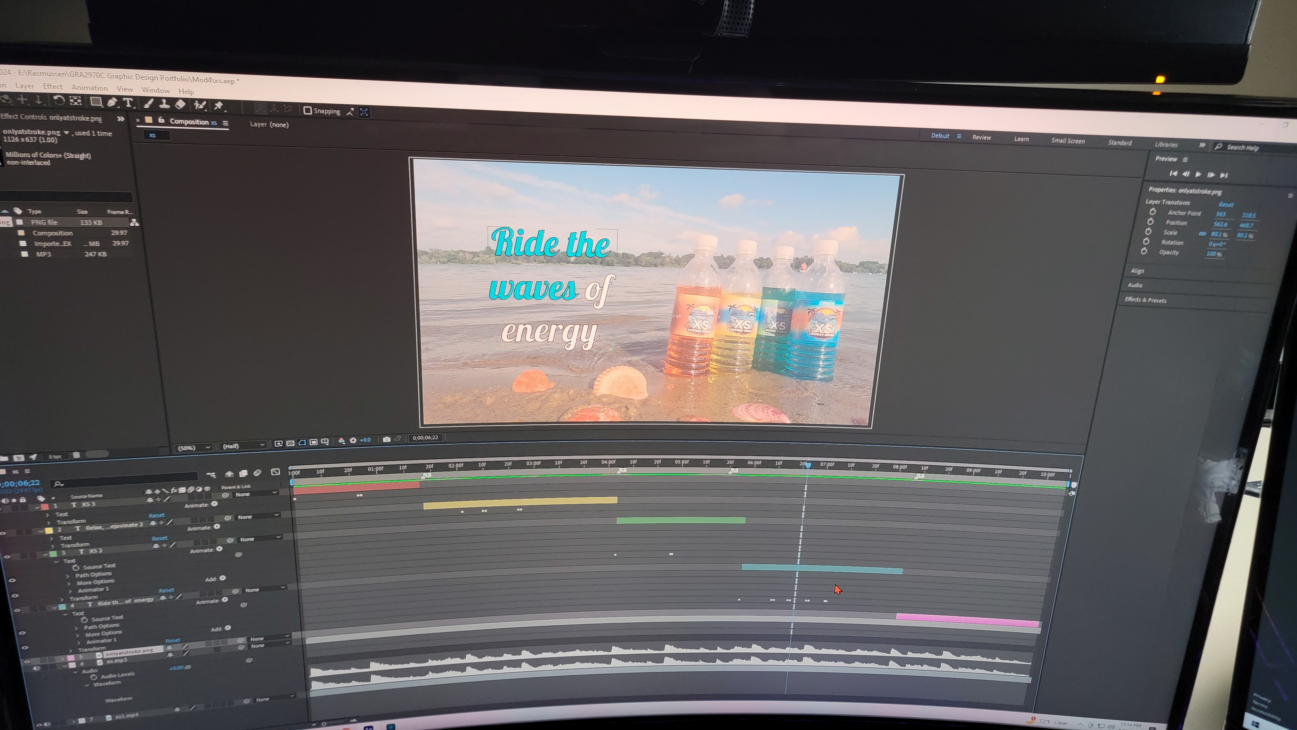This screenshot has height=730, width=1297.
Task: Hide the Relax, rejuvinate 2 layer eye
Action: point(2,533)
